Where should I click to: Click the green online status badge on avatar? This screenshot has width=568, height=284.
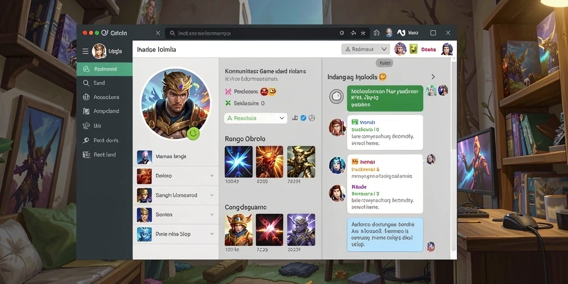[193, 133]
